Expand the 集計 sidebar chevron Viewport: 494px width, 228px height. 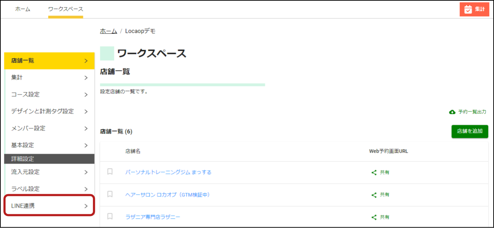click(86, 78)
